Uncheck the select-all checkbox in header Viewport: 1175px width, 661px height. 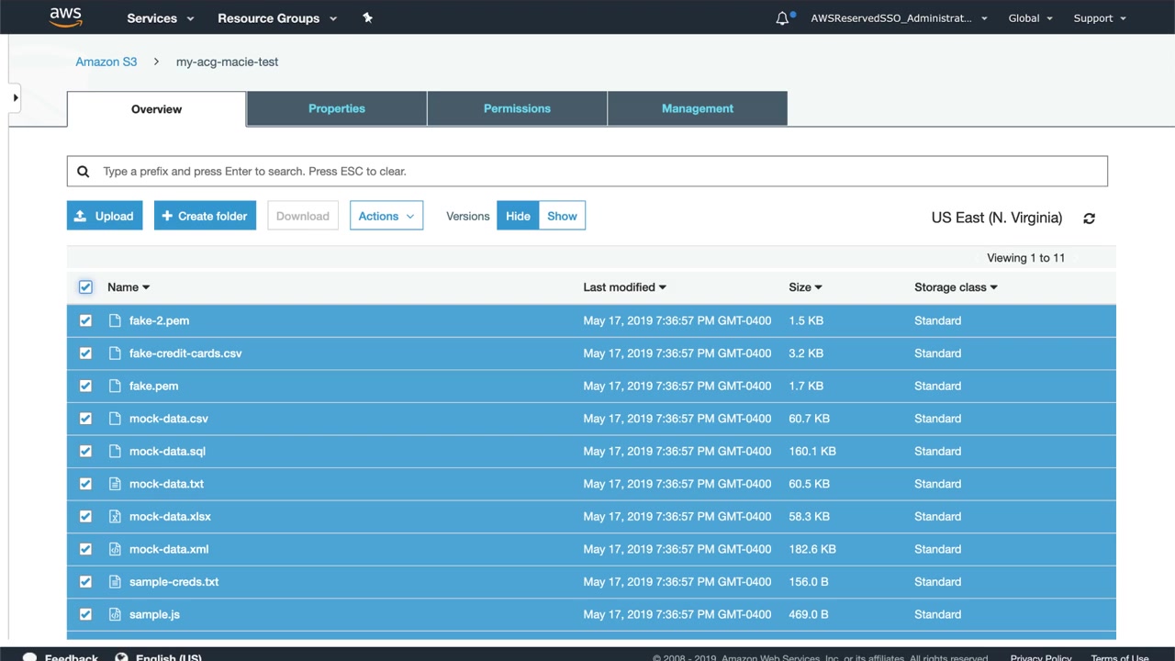(85, 287)
